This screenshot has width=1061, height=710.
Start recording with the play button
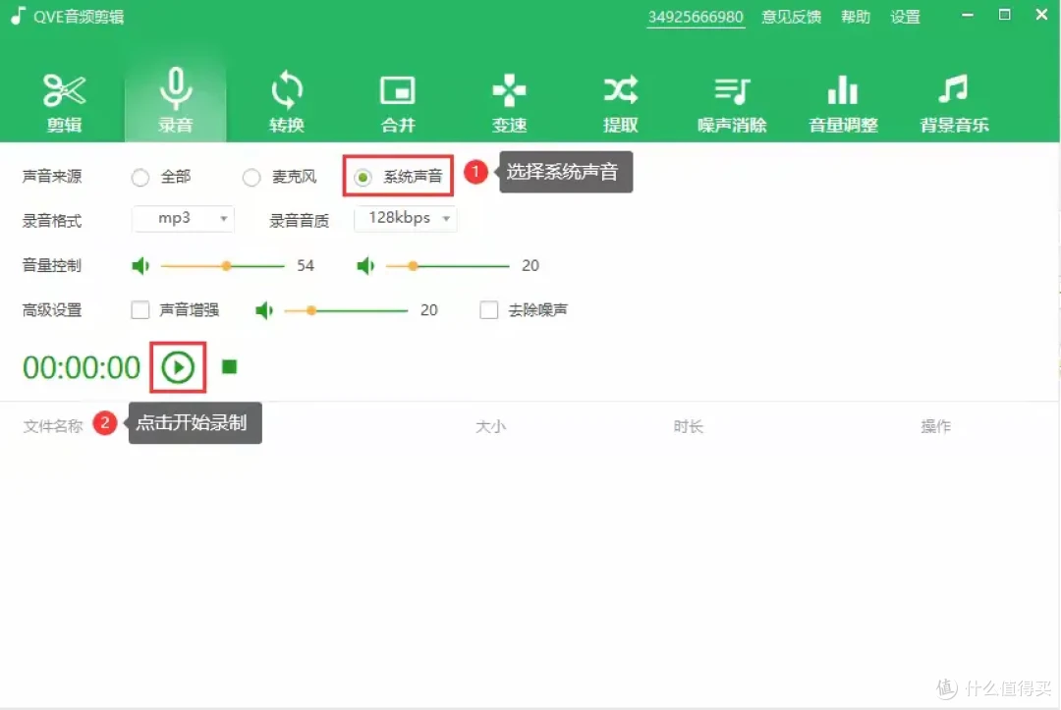pyautogui.click(x=178, y=367)
